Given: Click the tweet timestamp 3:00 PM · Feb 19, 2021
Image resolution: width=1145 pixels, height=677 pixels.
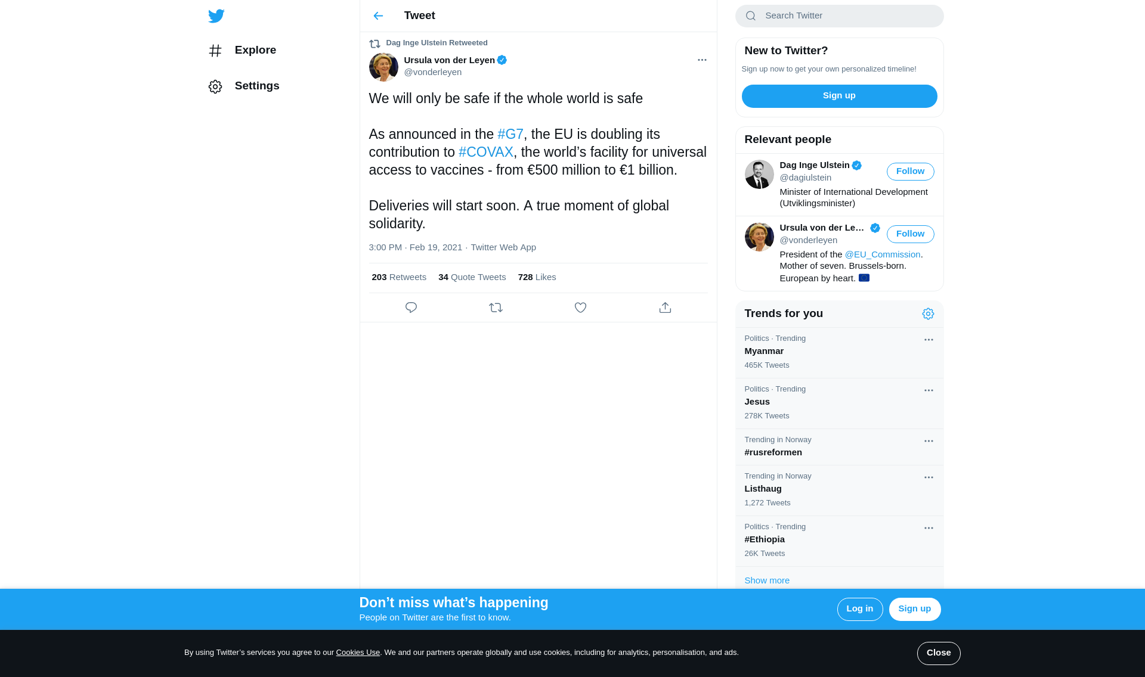Looking at the screenshot, I should coord(415,247).
